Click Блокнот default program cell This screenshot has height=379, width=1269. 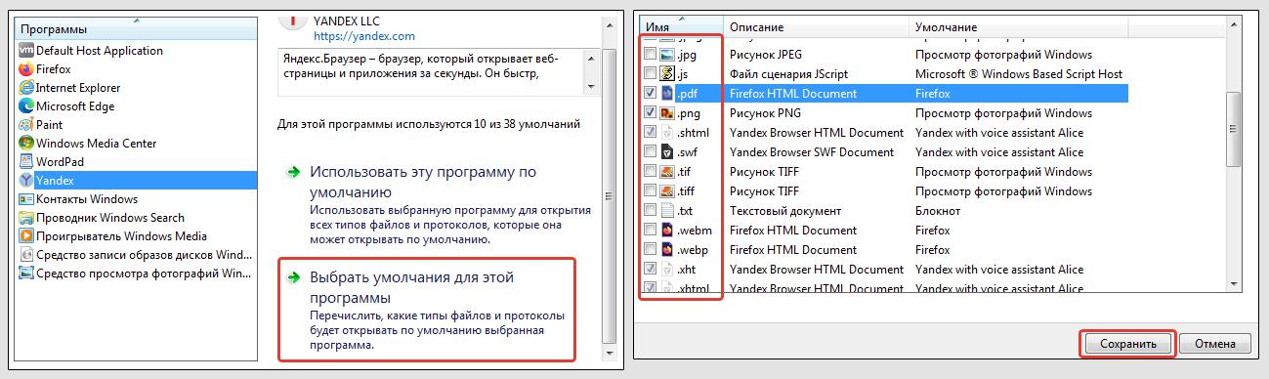tap(938, 211)
